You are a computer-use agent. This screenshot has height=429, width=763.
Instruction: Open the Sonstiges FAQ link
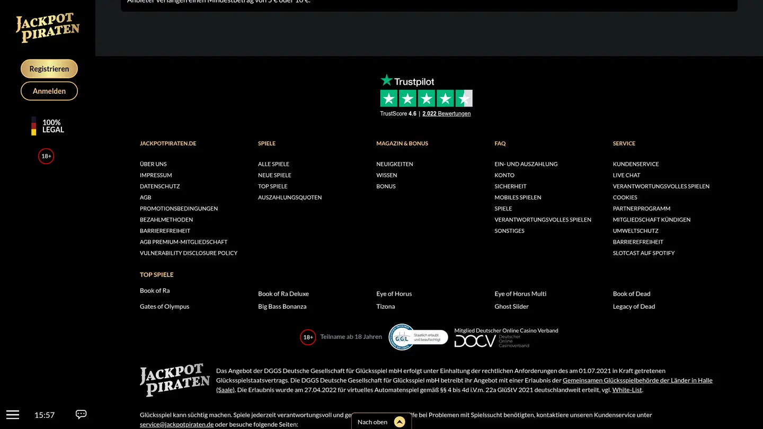click(x=509, y=231)
